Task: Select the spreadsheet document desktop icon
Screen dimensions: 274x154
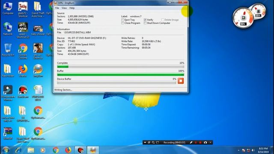Action: pyautogui.click(x=38, y=93)
